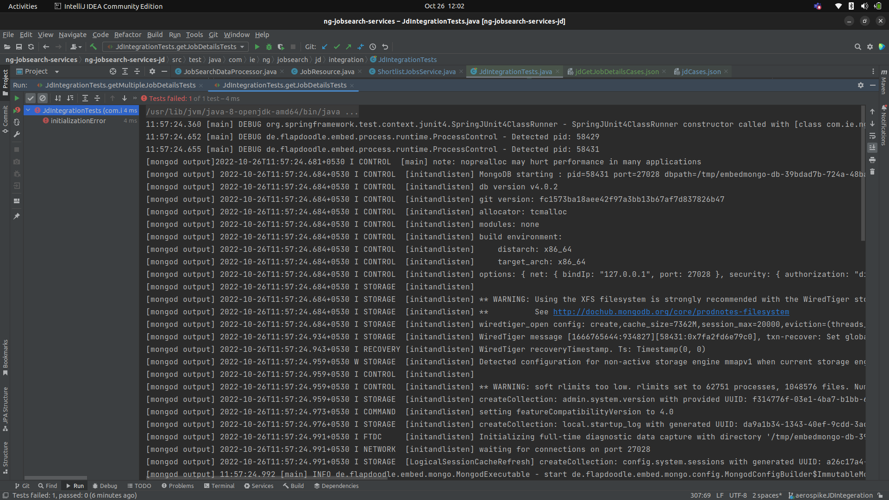Open IDE settings gear in main toolbar
The image size is (889, 500).
(870, 47)
